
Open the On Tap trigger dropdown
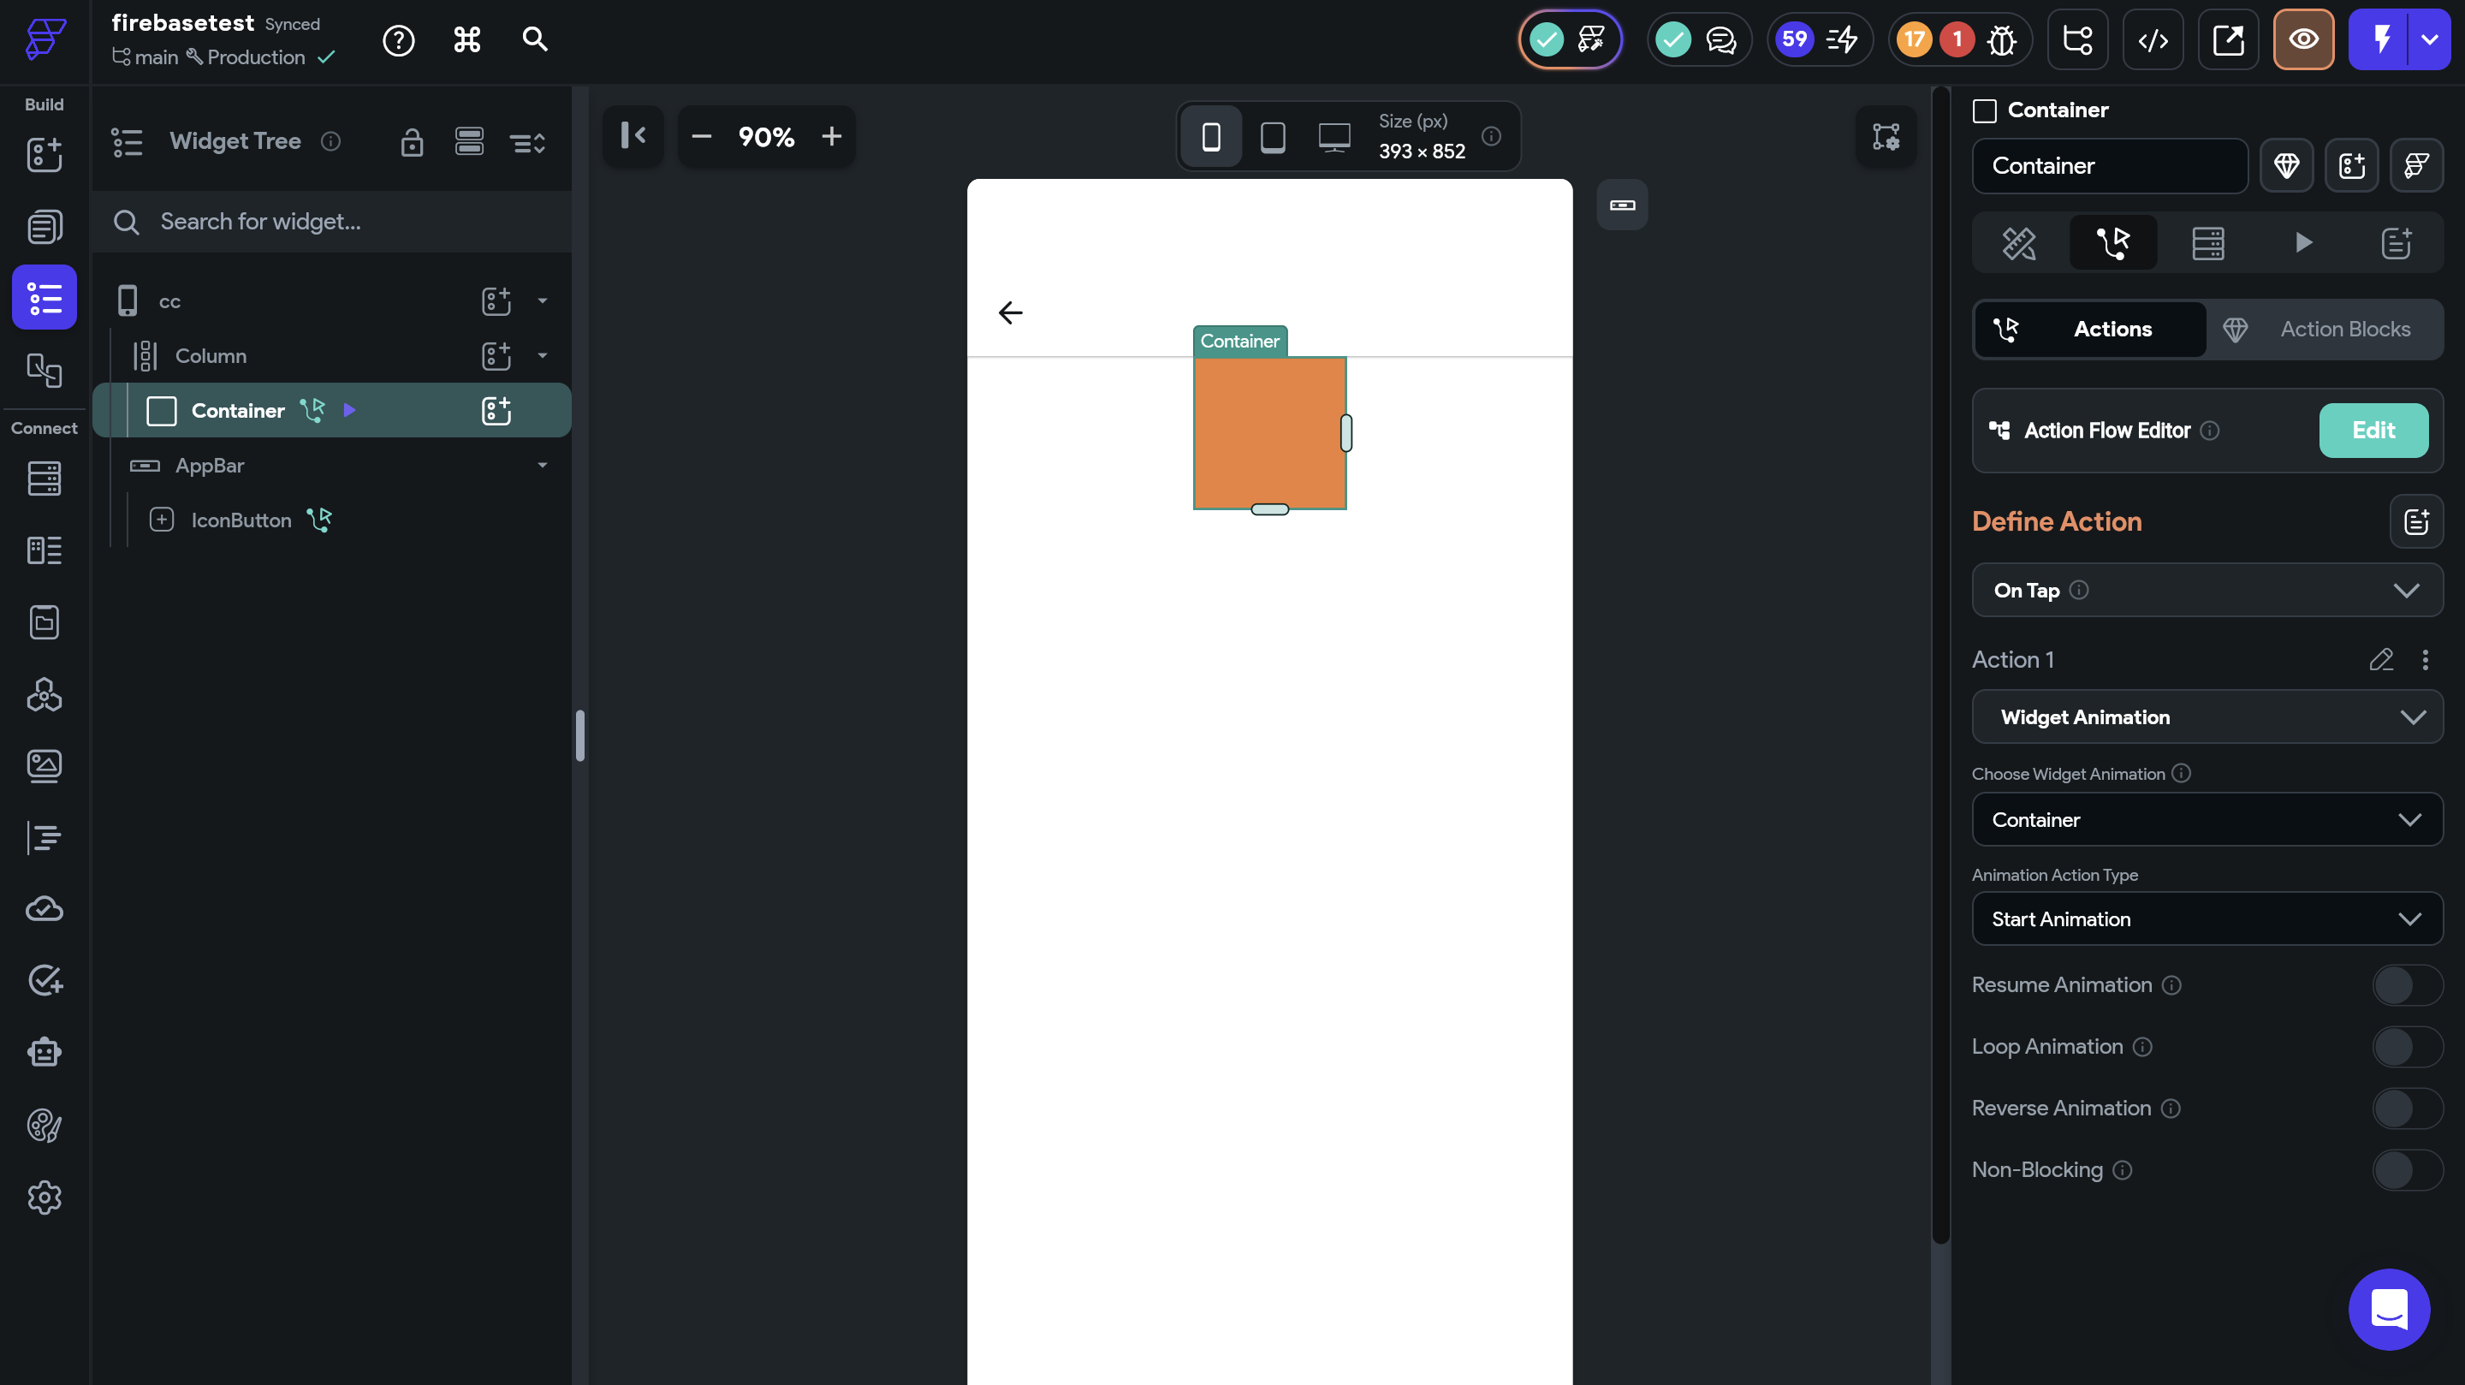pyautogui.click(x=2207, y=591)
